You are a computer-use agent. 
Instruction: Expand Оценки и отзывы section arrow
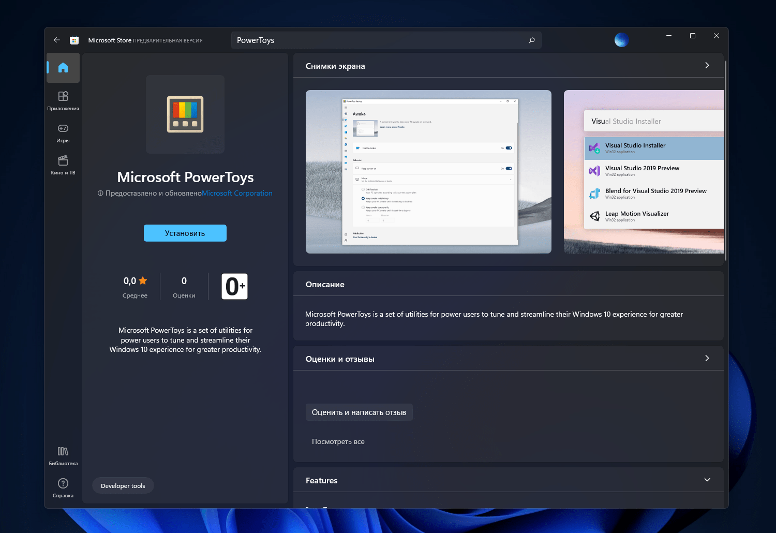click(x=707, y=359)
